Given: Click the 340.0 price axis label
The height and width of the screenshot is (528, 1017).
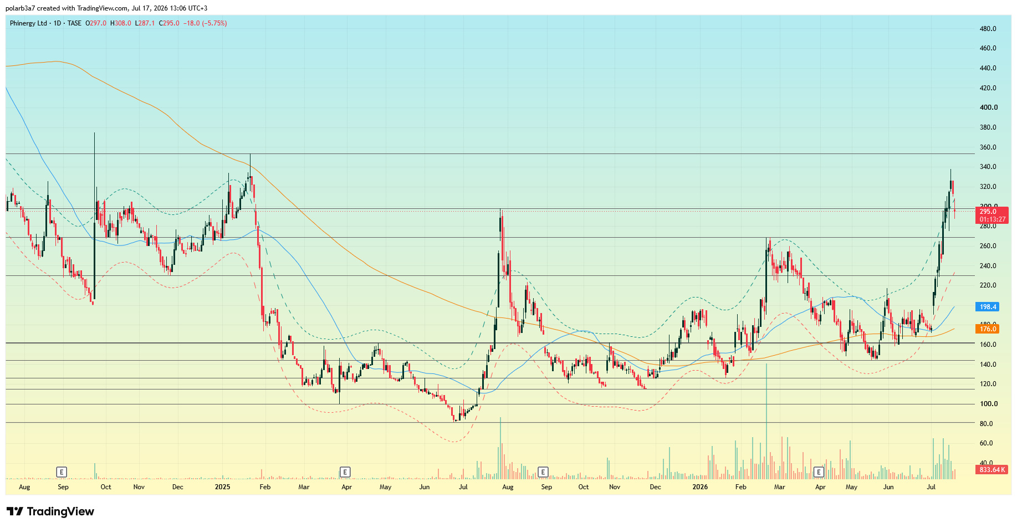Looking at the screenshot, I should click(988, 167).
